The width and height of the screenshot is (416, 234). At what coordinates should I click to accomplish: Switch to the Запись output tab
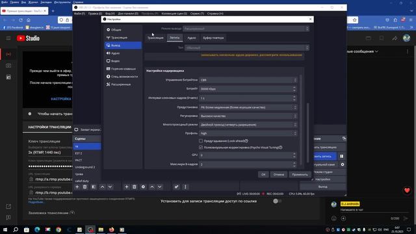coord(175,38)
